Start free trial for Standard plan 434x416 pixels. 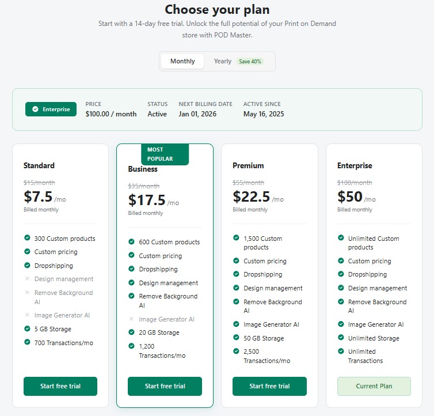coord(60,386)
